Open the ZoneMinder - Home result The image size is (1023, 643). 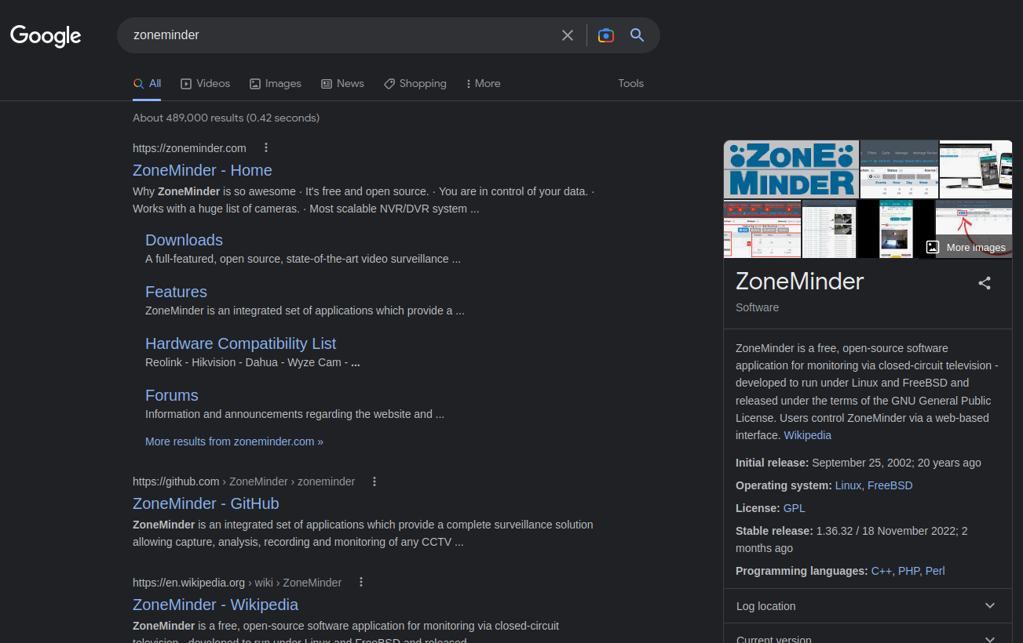coord(203,170)
